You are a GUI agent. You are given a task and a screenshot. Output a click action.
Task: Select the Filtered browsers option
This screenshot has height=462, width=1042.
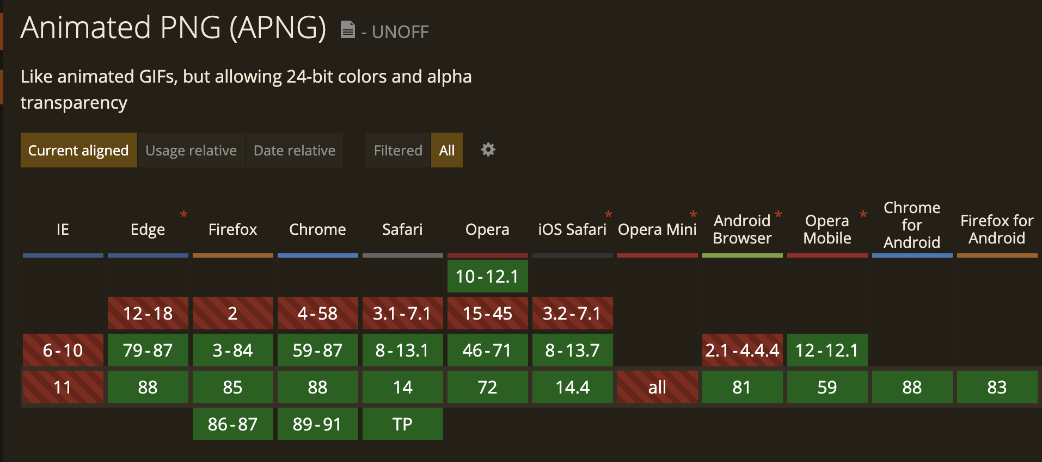tap(398, 150)
